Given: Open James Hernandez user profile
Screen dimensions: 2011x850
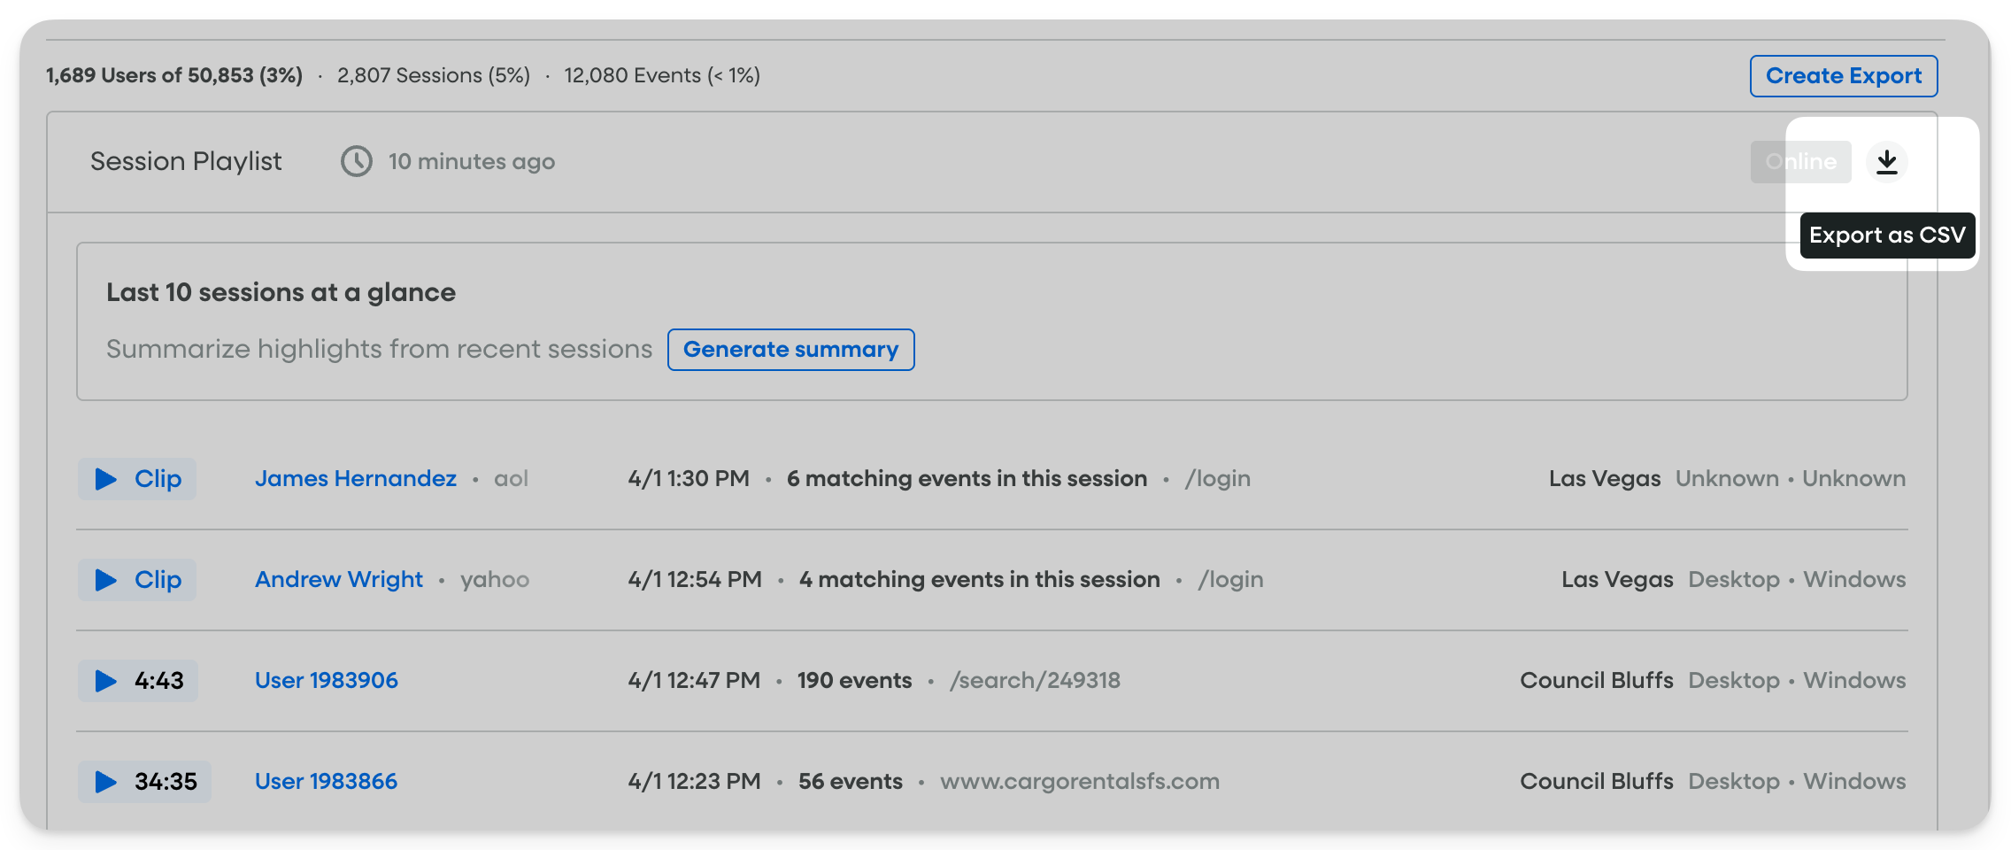Looking at the screenshot, I should point(356,479).
